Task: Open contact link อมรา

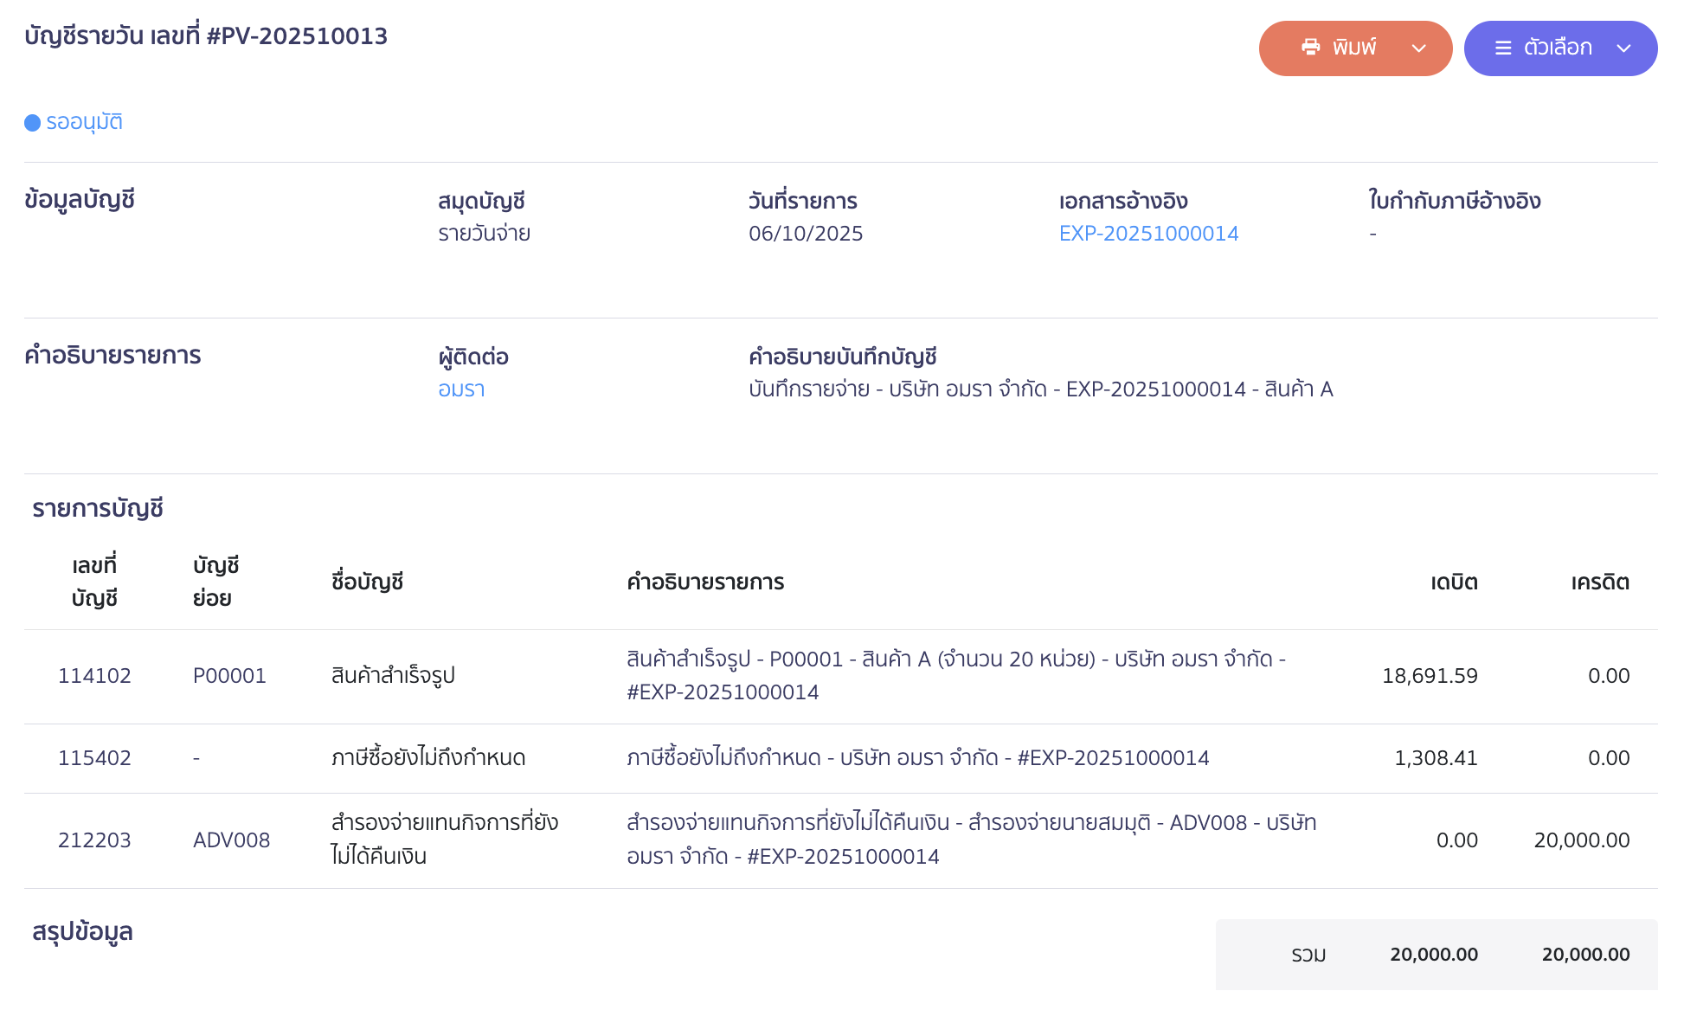Action: pos(462,389)
